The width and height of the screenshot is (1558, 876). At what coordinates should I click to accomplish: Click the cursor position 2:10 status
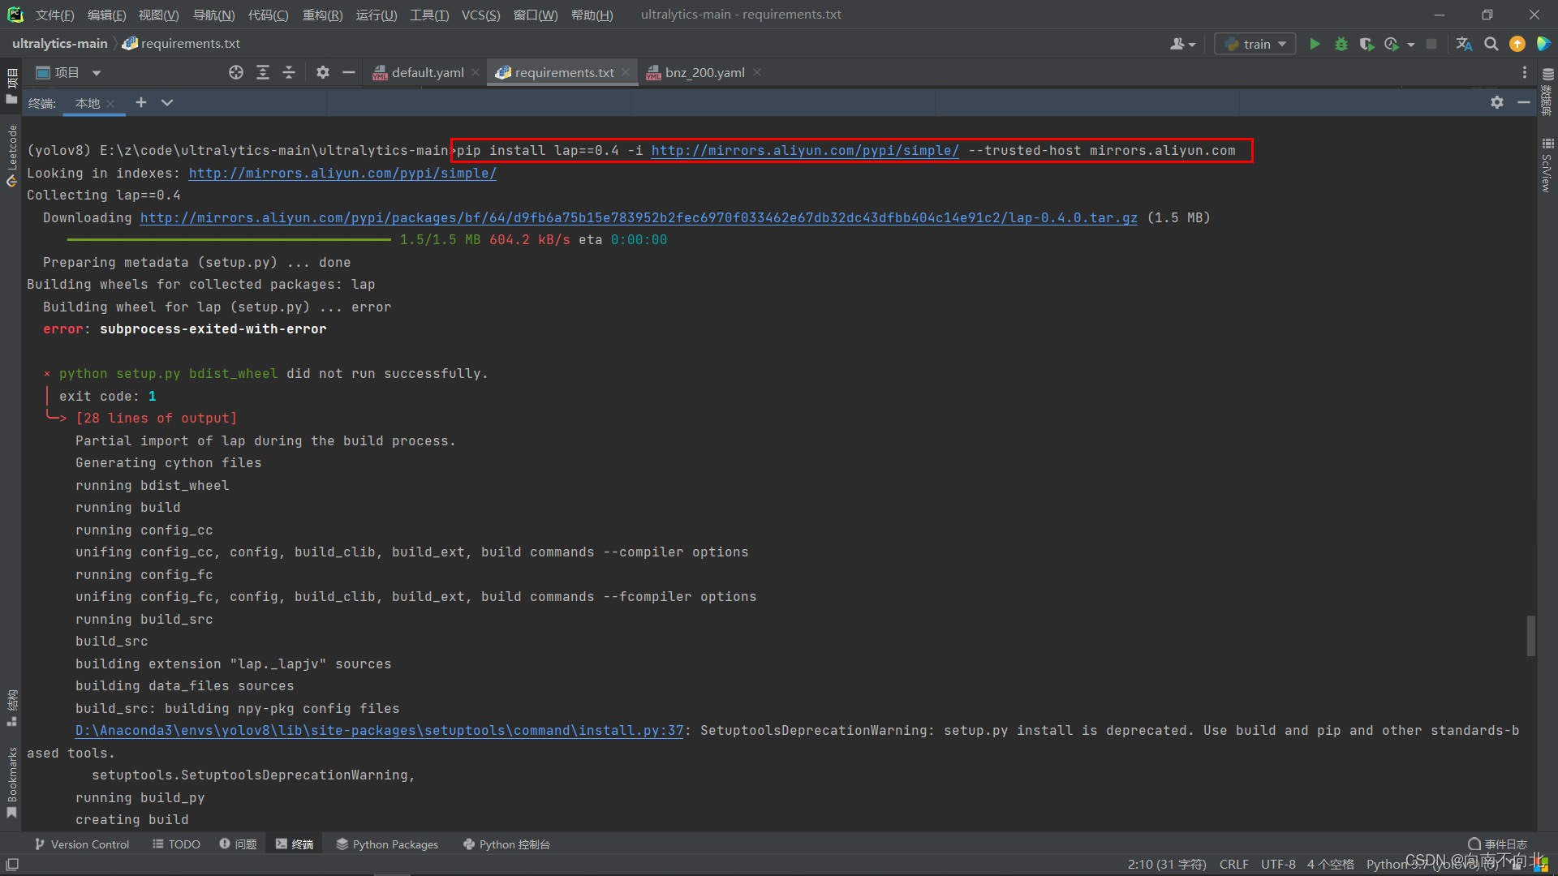tap(1167, 864)
